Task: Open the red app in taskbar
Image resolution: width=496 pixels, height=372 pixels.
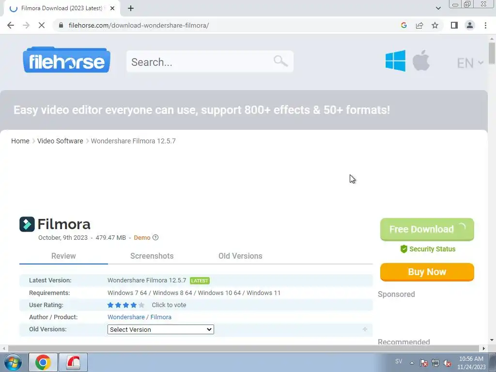Action: pyautogui.click(x=73, y=362)
